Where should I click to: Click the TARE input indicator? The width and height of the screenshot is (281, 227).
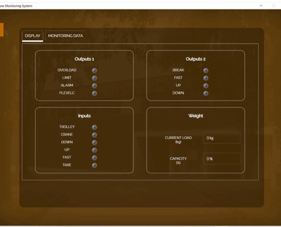click(94, 165)
